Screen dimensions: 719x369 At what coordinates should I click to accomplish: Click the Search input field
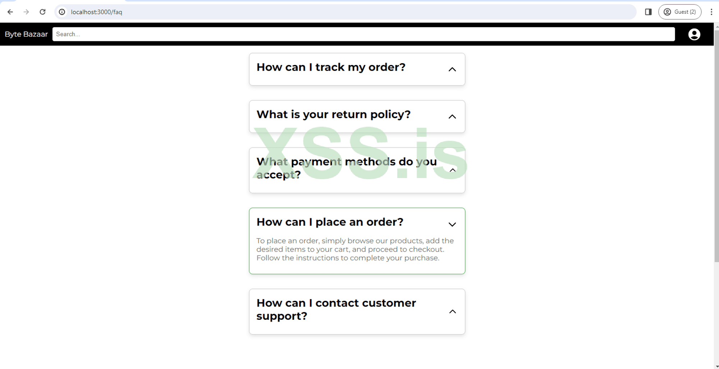click(363, 34)
